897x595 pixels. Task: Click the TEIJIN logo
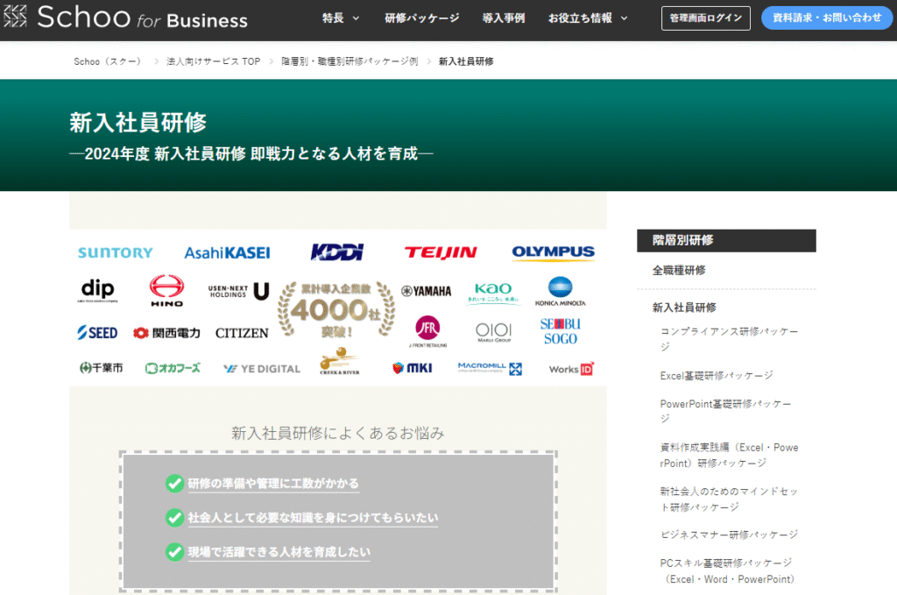click(x=441, y=252)
